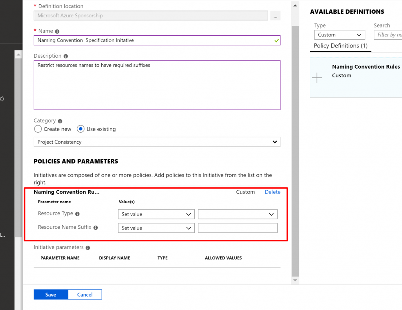Click the Cancel button
402x310 pixels.
pos(85,295)
